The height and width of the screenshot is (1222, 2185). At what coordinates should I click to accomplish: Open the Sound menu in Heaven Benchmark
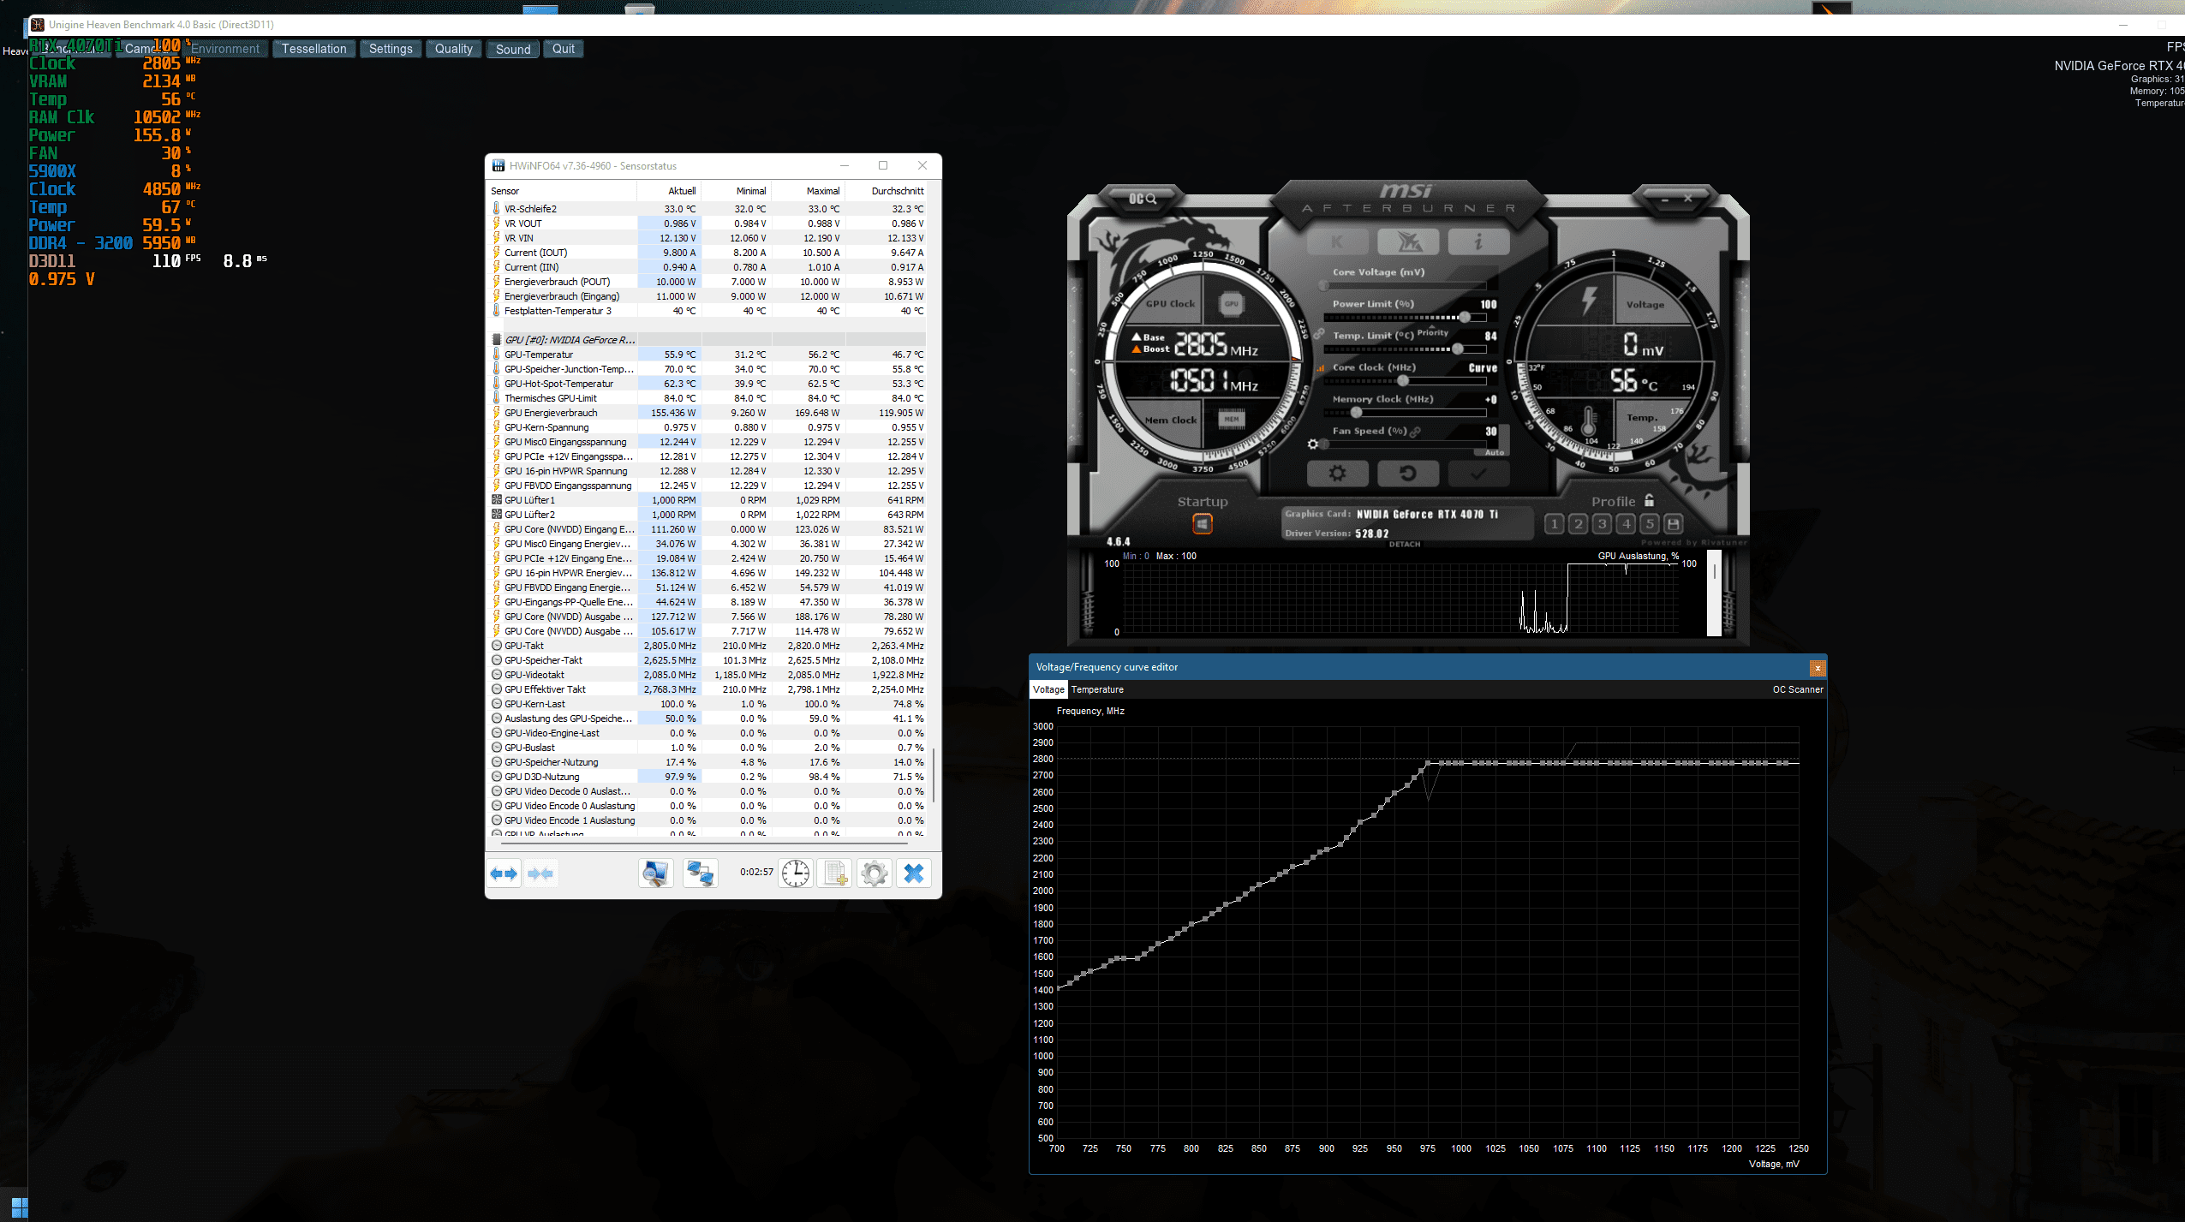[x=513, y=49]
